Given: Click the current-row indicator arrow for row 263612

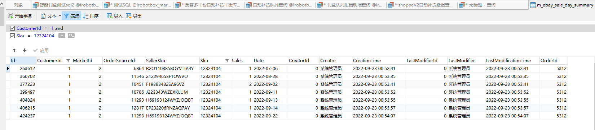Looking at the screenshot, I should (x=8, y=68).
